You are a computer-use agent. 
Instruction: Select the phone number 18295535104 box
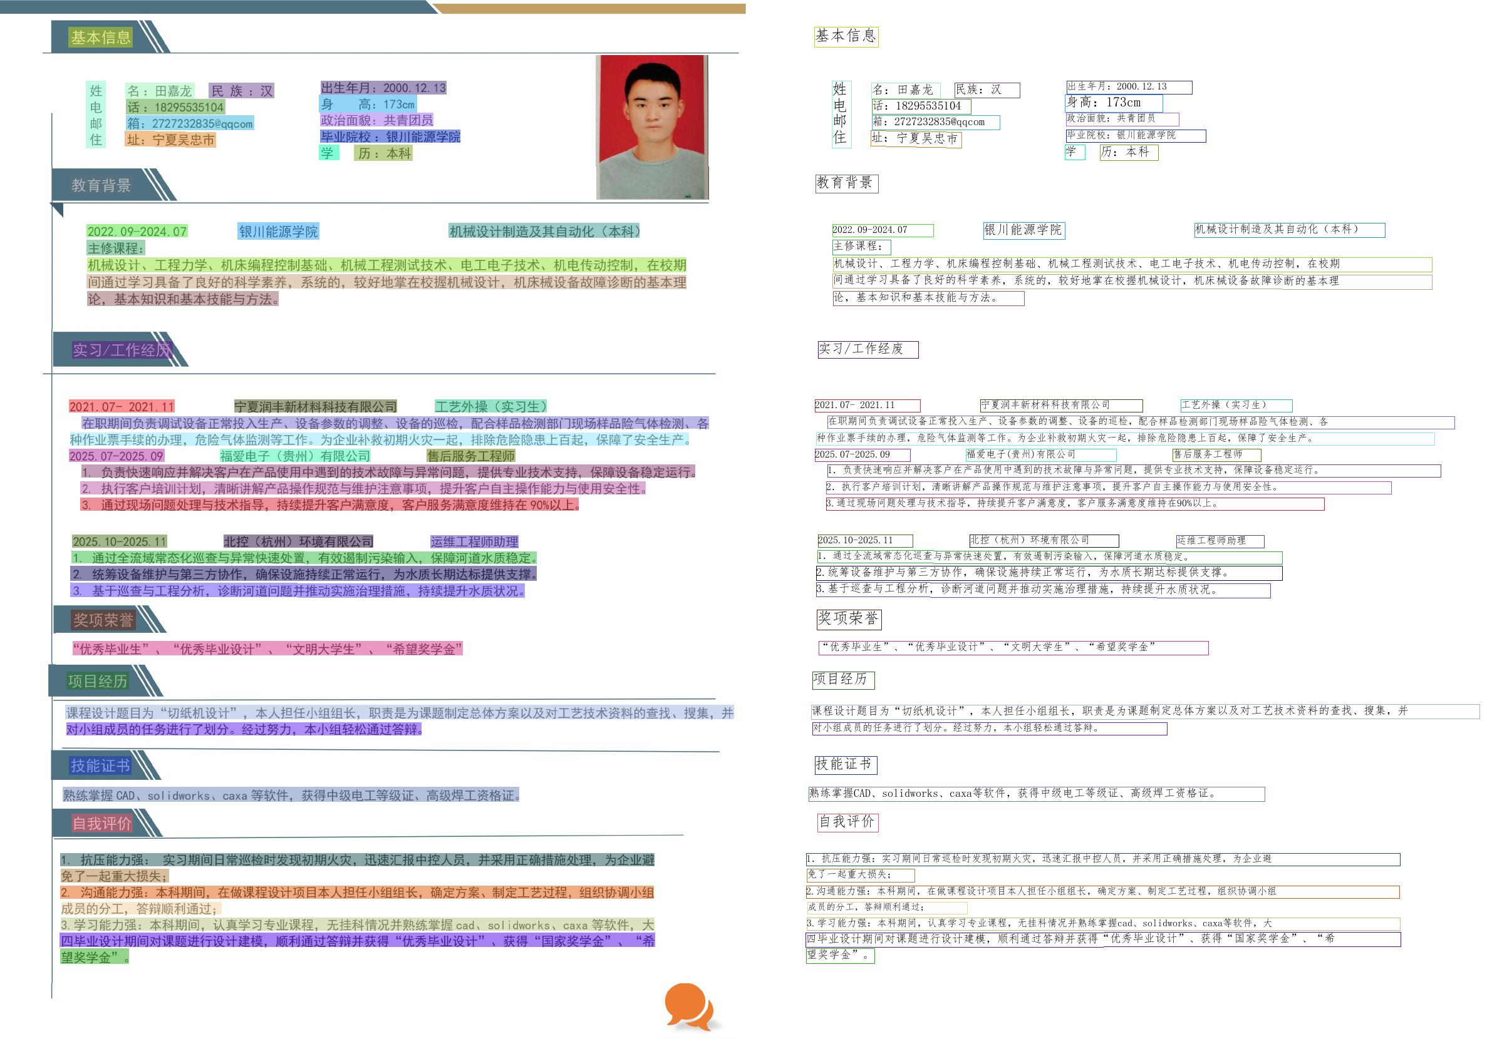coord(920,106)
